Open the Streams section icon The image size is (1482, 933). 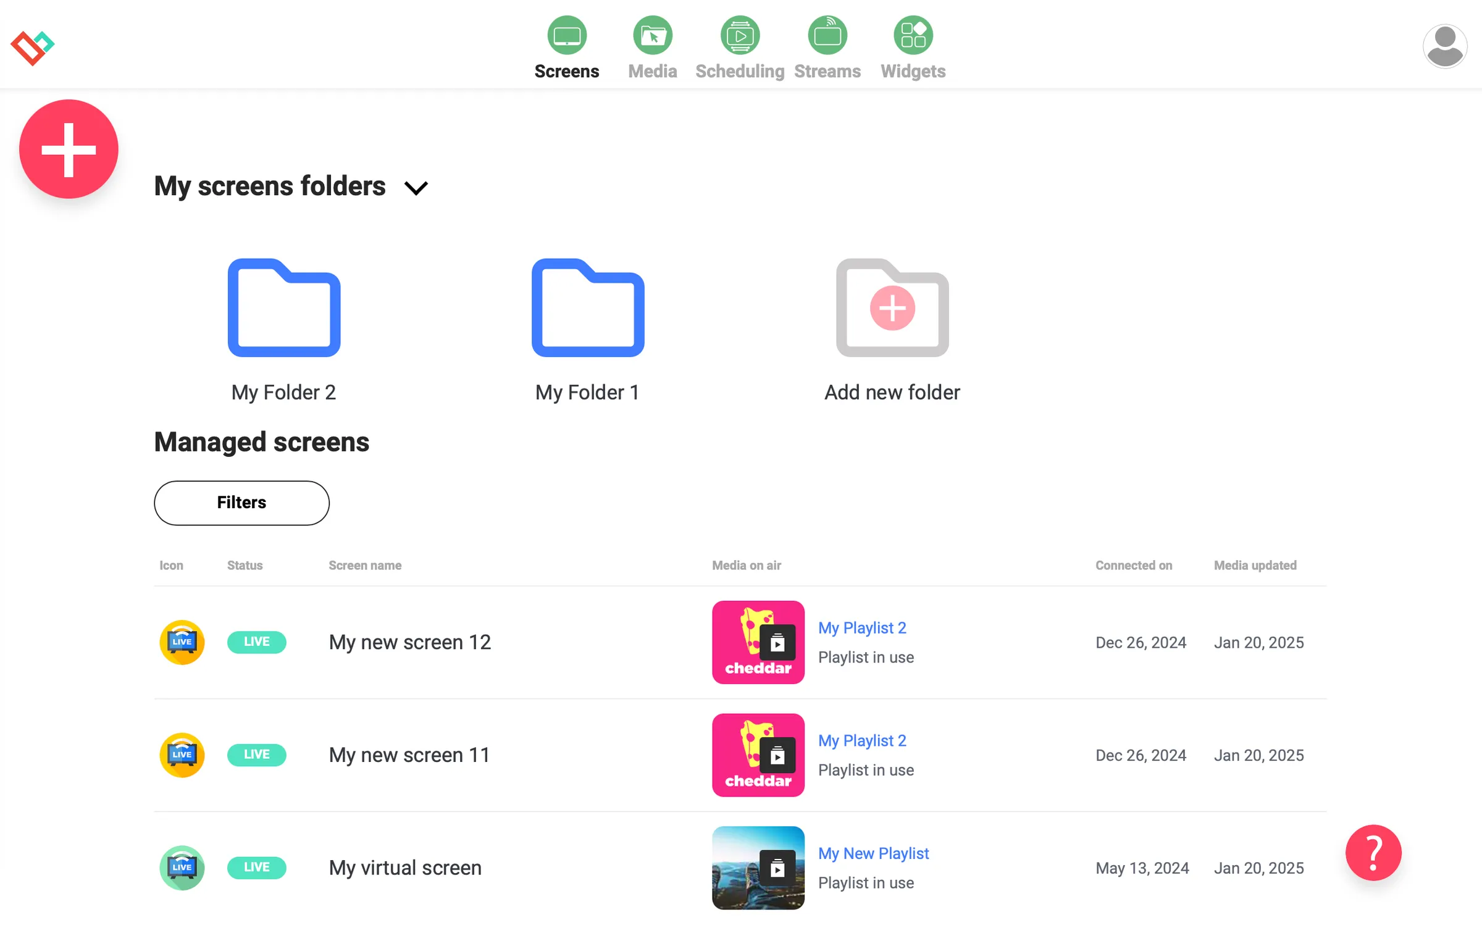click(827, 35)
